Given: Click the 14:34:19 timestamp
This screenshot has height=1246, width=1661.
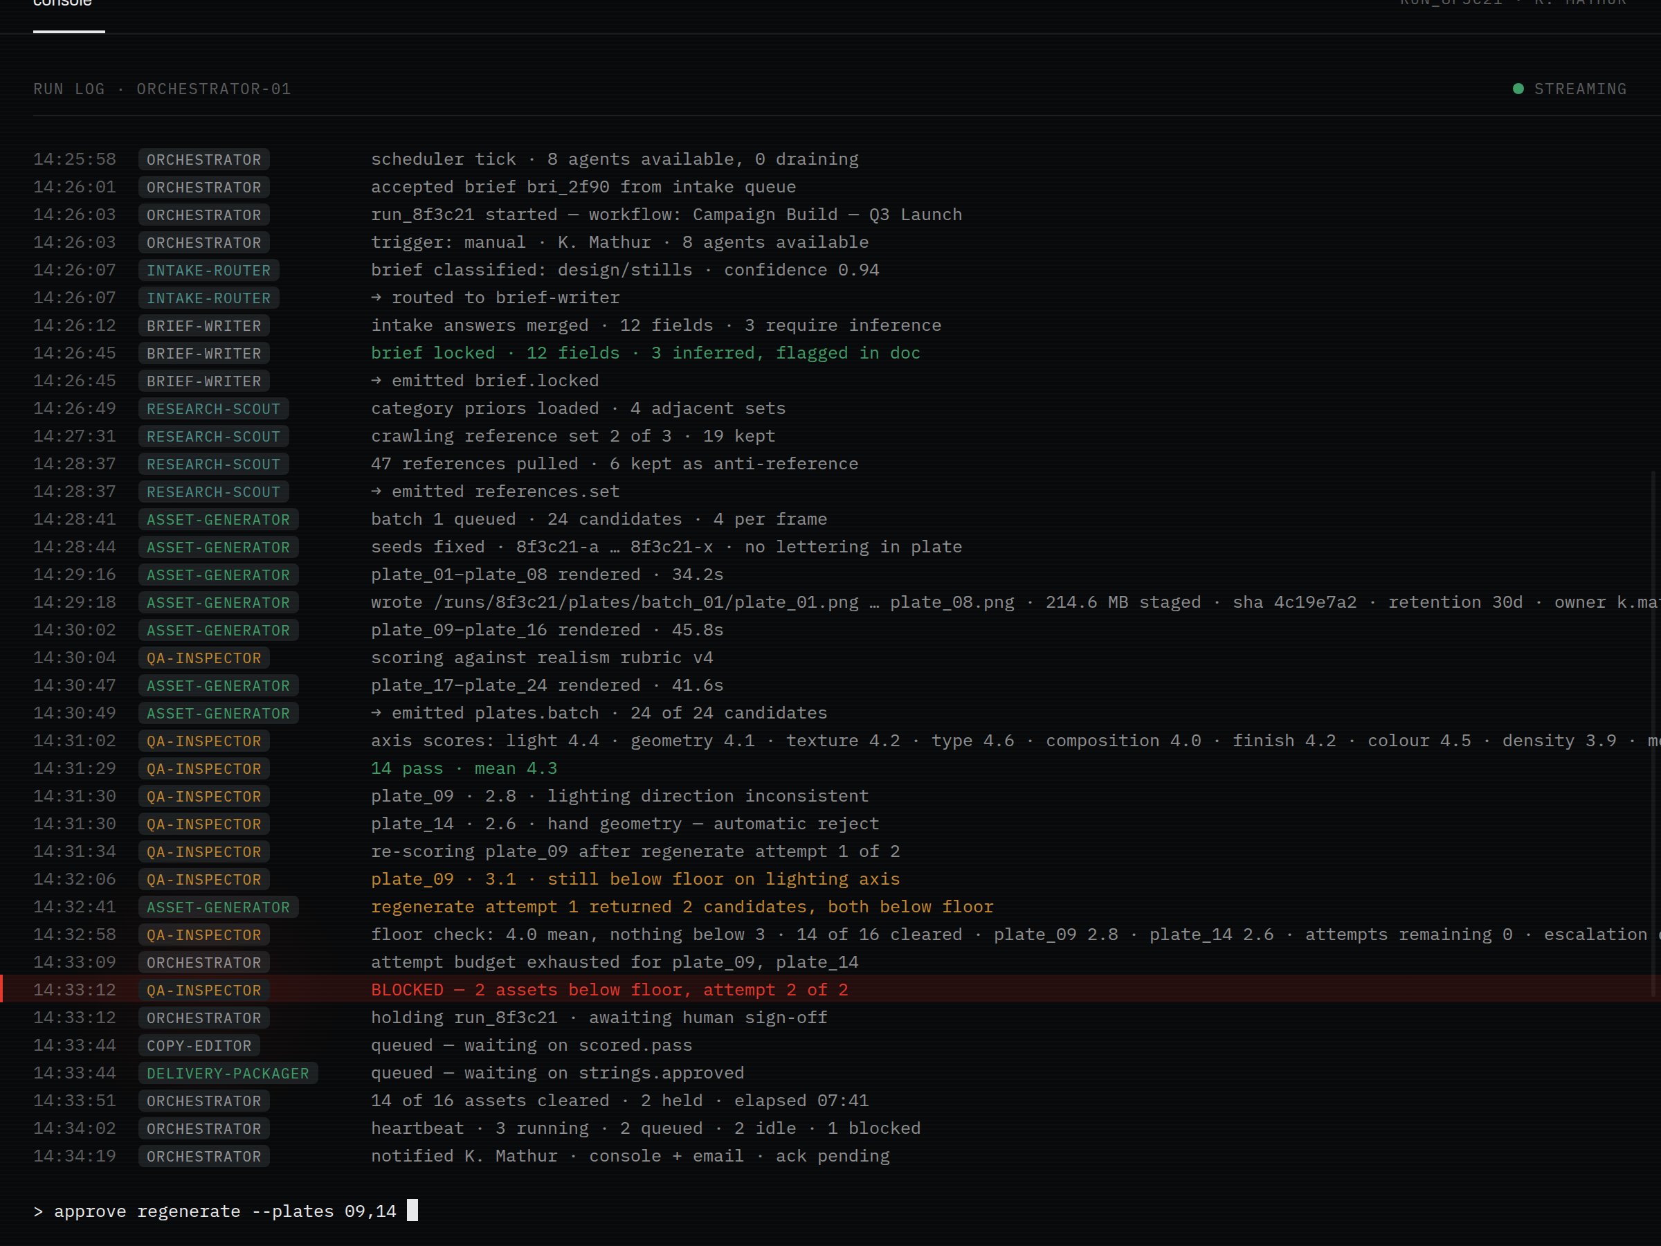Looking at the screenshot, I should click(74, 1157).
